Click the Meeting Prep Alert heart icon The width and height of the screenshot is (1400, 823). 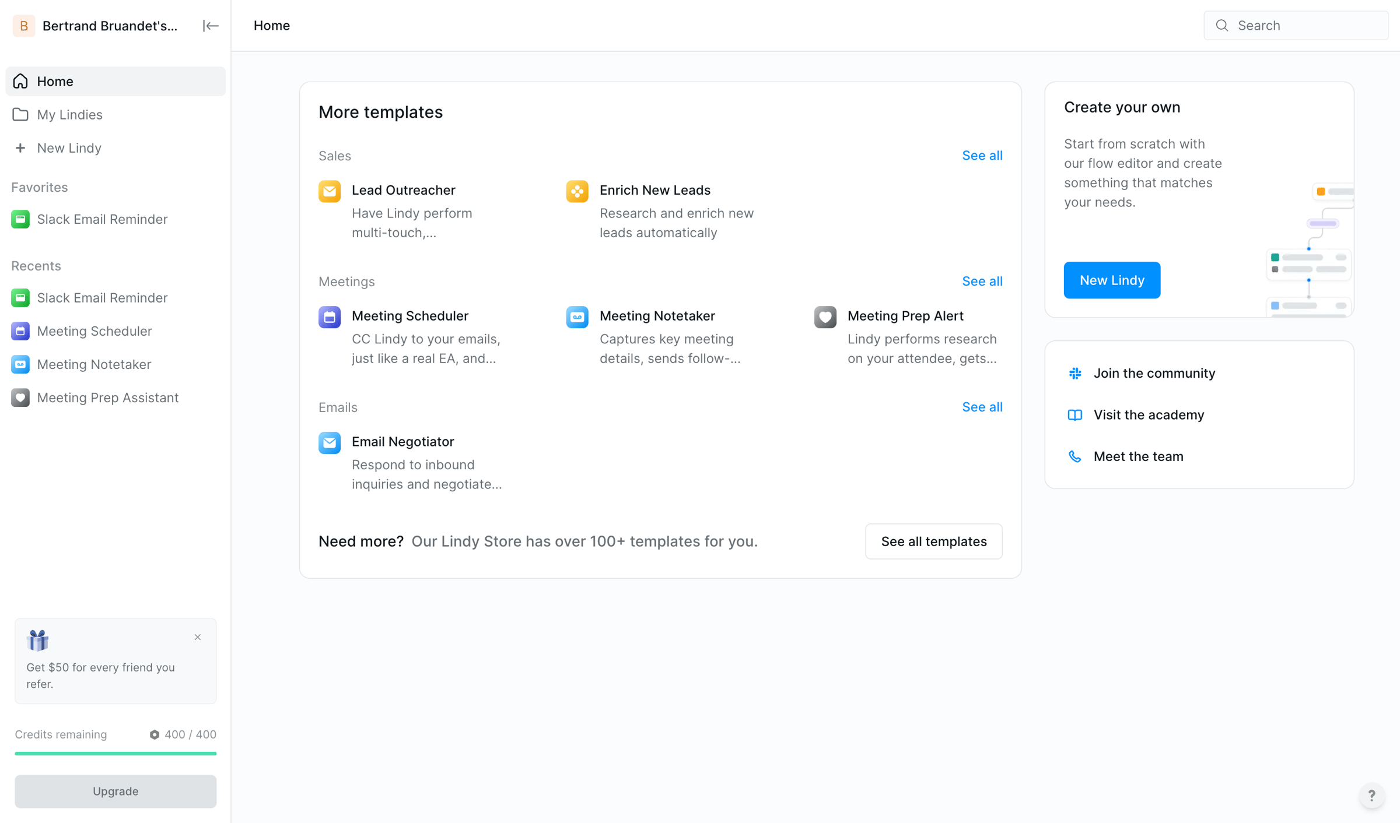tap(825, 317)
